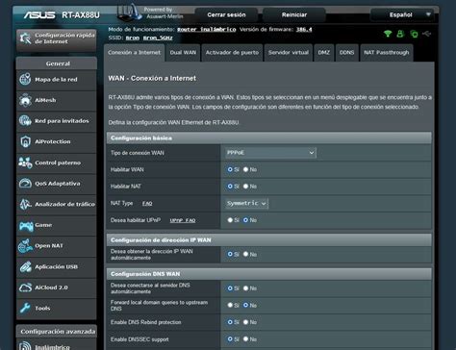Switch to the Dual WAN tab
This screenshot has width=456, height=350.
click(183, 53)
